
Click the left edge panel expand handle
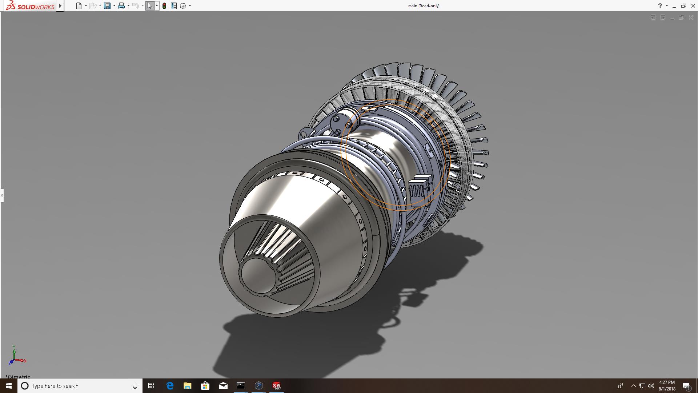2,195
